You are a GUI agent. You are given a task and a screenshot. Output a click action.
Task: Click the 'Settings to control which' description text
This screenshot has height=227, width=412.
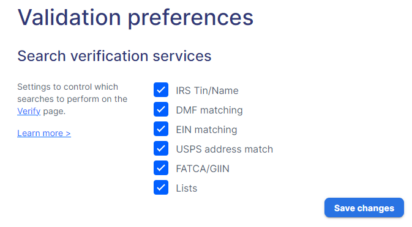tap(67, 87)
